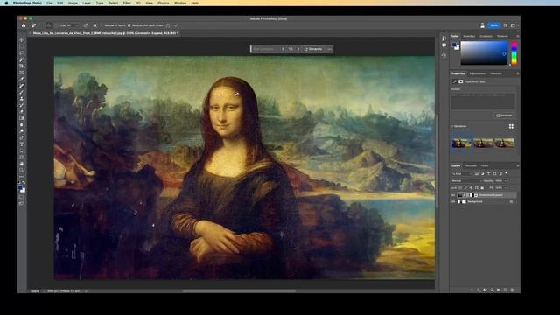560x315 pixels.
Task: Toggle pixel layer filter icon
Action: [477, 173]
